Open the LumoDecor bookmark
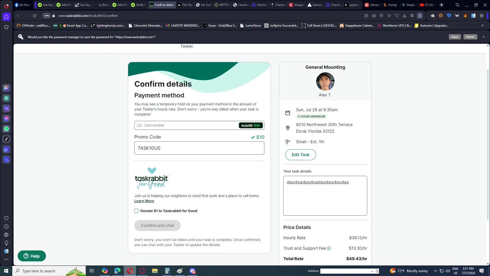Viewport: 490px width, 276px height. pos(251,26)
